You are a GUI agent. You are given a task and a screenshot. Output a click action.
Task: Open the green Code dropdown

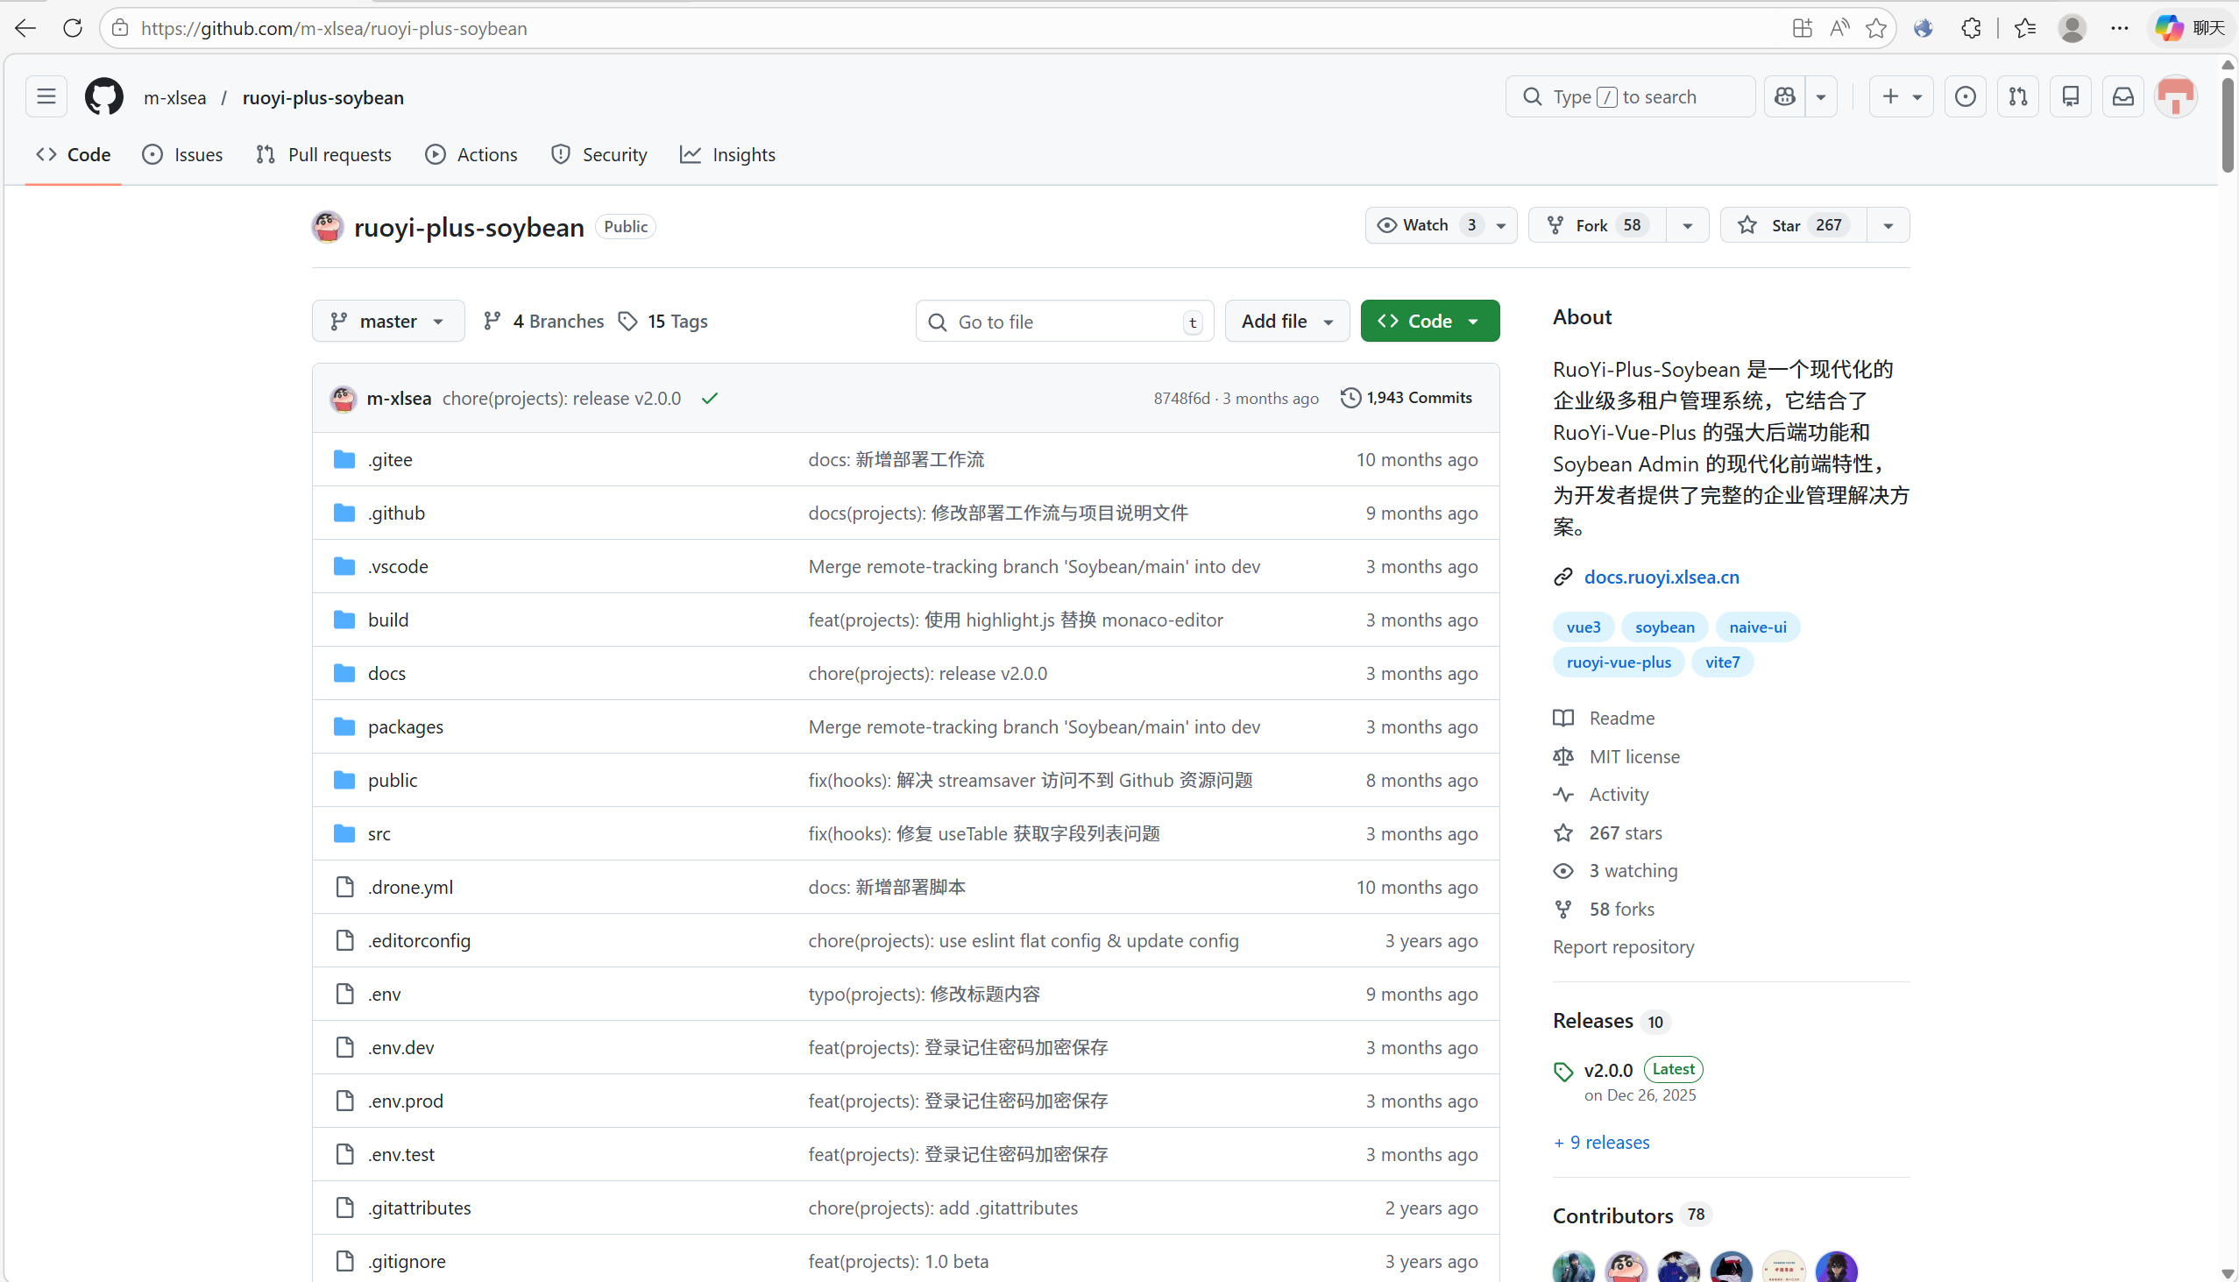click(x=1429, y=322)
